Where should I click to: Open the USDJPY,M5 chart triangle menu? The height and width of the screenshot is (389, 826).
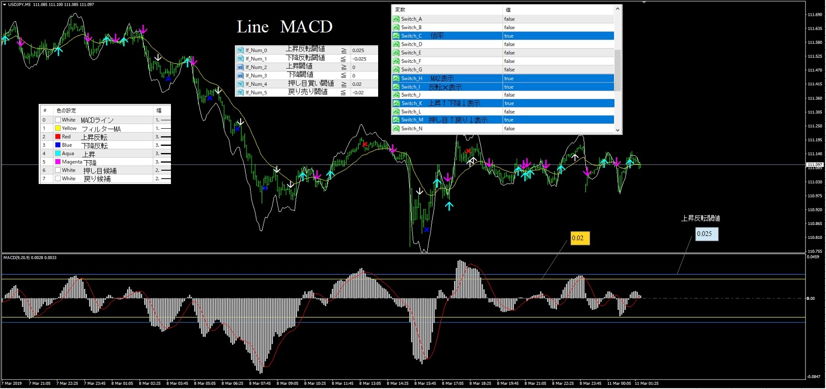click(4, 4)
